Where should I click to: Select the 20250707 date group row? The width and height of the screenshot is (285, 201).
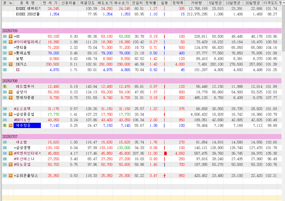(x=142, y=137)
